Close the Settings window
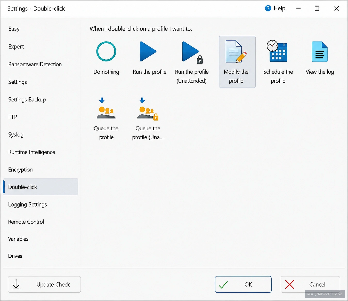The height and width of the screenshot is (301, 348). pyautogui.click(x=336, y=9)
